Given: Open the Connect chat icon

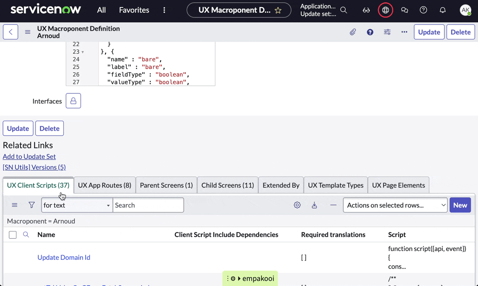Looking at the screenshot, I should 404,10.
